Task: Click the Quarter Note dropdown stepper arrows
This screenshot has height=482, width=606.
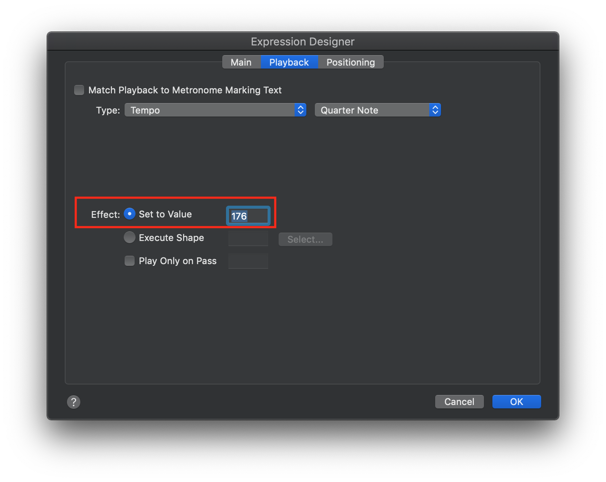Action: (435, 110)
